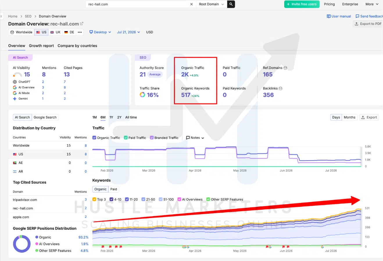Open external link icon next to rec-hall.com
383x261 pixels.
point(82,24)
